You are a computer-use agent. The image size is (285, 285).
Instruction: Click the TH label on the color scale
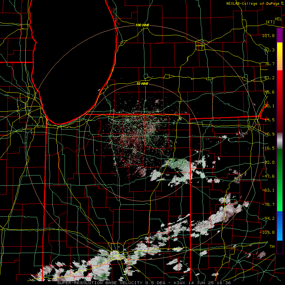click(272, 247)
